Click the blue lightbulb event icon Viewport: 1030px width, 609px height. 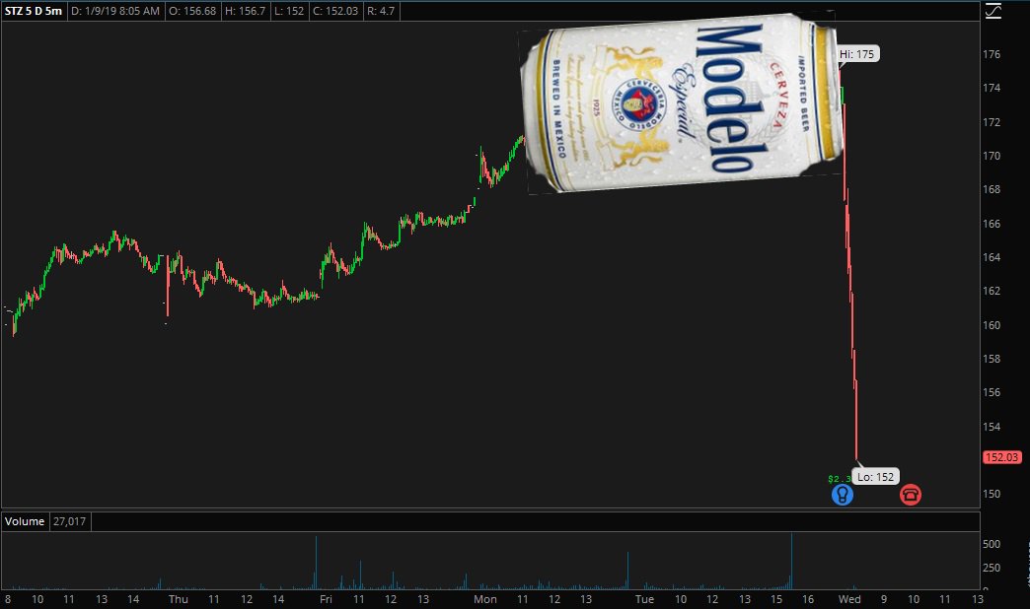tap(843, 494)
